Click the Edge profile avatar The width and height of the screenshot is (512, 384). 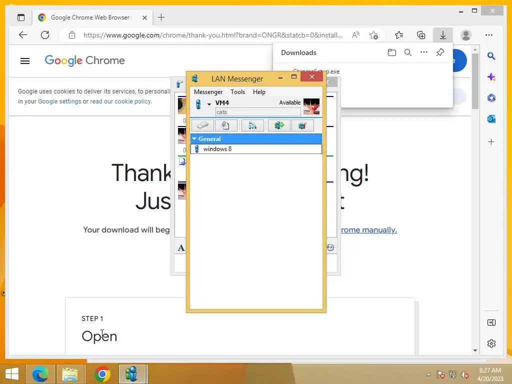[x=465, y=35]
